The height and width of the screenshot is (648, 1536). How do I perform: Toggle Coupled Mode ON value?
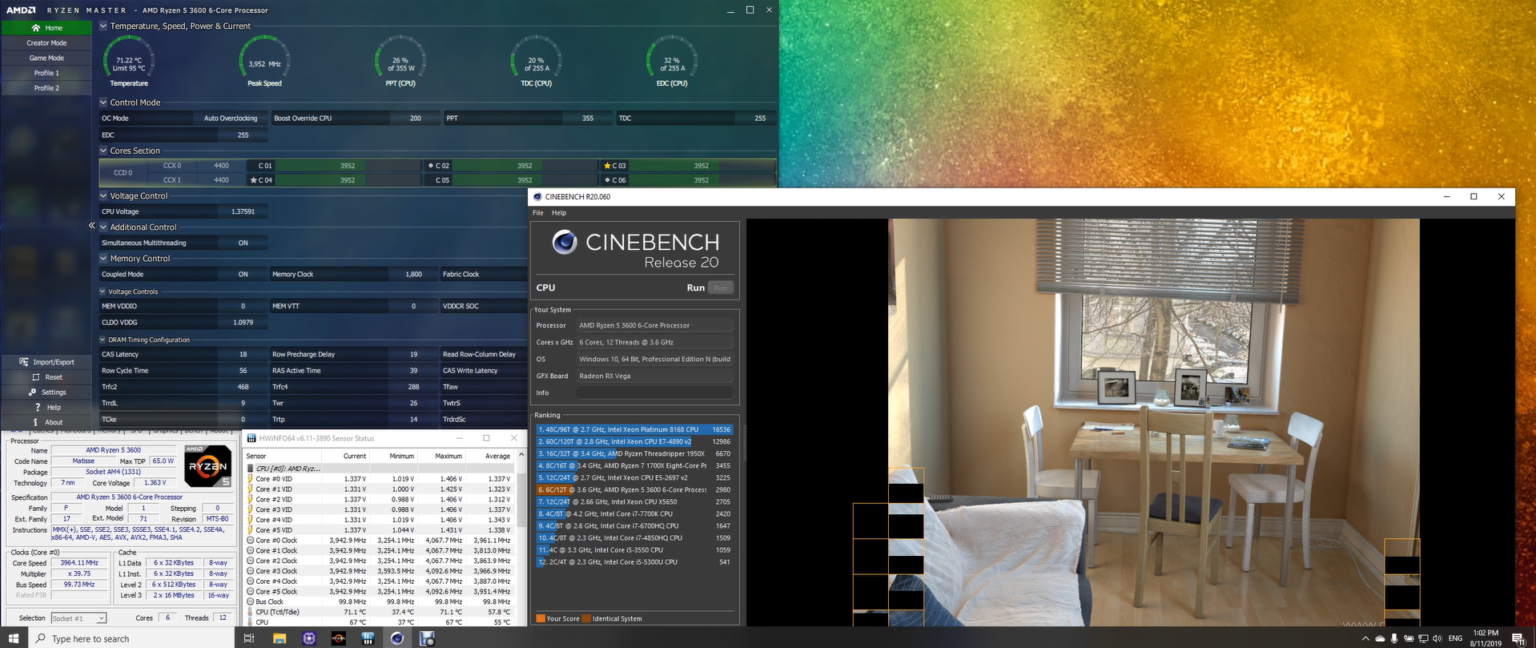click(x=243, y=274)
